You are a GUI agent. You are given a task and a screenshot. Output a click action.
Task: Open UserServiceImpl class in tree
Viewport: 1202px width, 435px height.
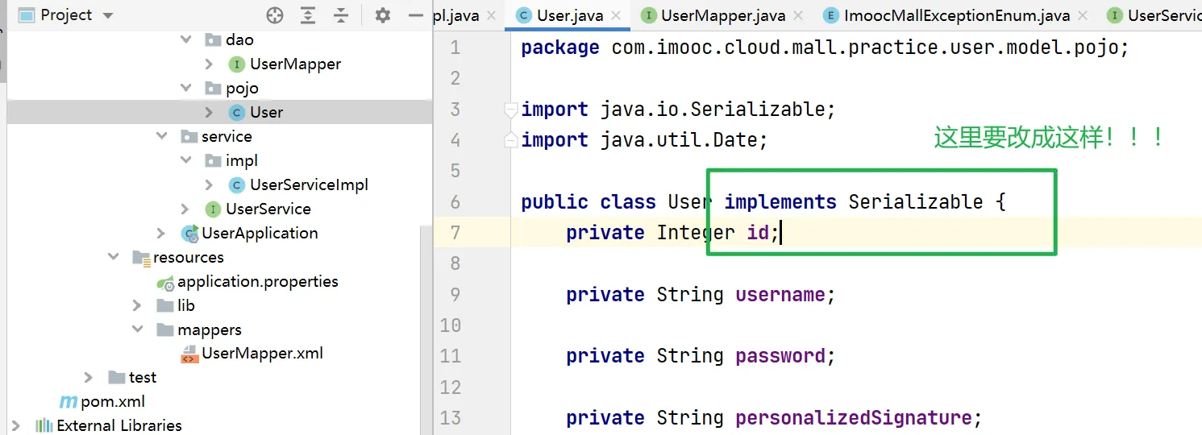[x=308, y=184]
